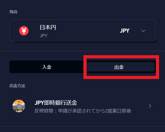Expand the currency dropdown chevron beside JPY
The image size is (165, 132).
coord(143,31)
